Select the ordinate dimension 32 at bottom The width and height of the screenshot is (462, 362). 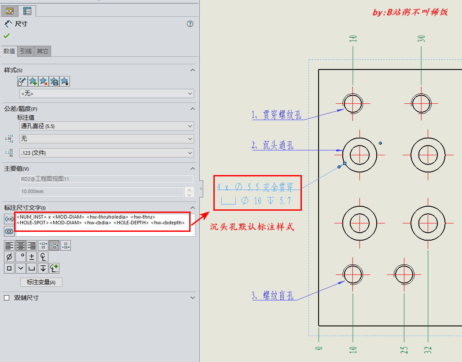(428, 350)
